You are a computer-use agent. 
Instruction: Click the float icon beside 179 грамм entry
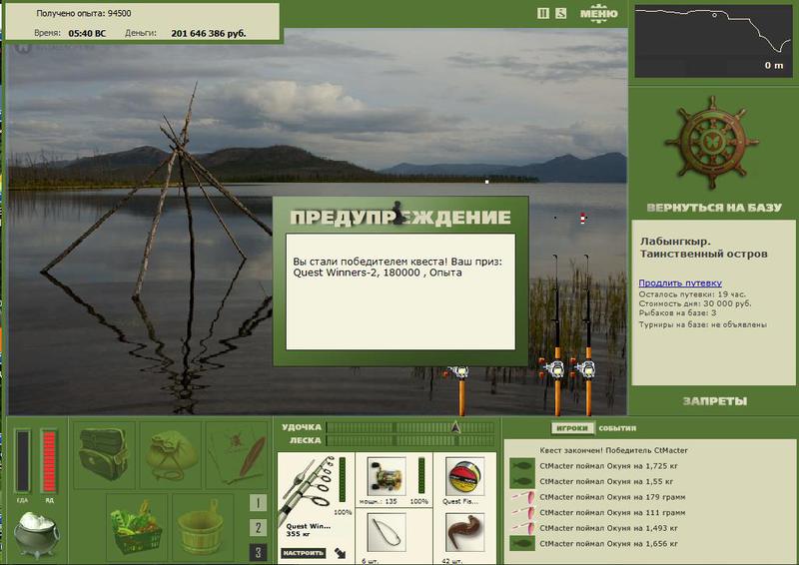pos(522,497)
